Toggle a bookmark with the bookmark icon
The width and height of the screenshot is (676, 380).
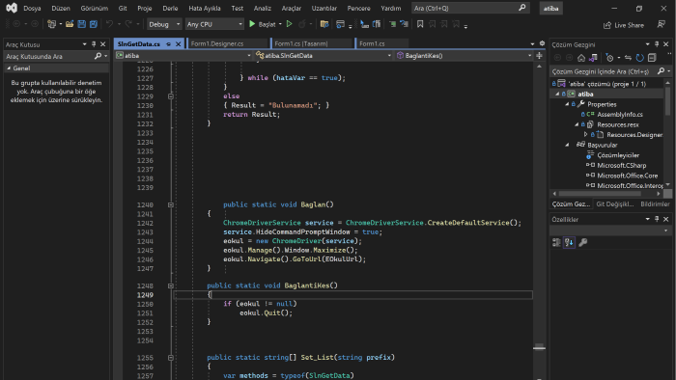[420, 24]
